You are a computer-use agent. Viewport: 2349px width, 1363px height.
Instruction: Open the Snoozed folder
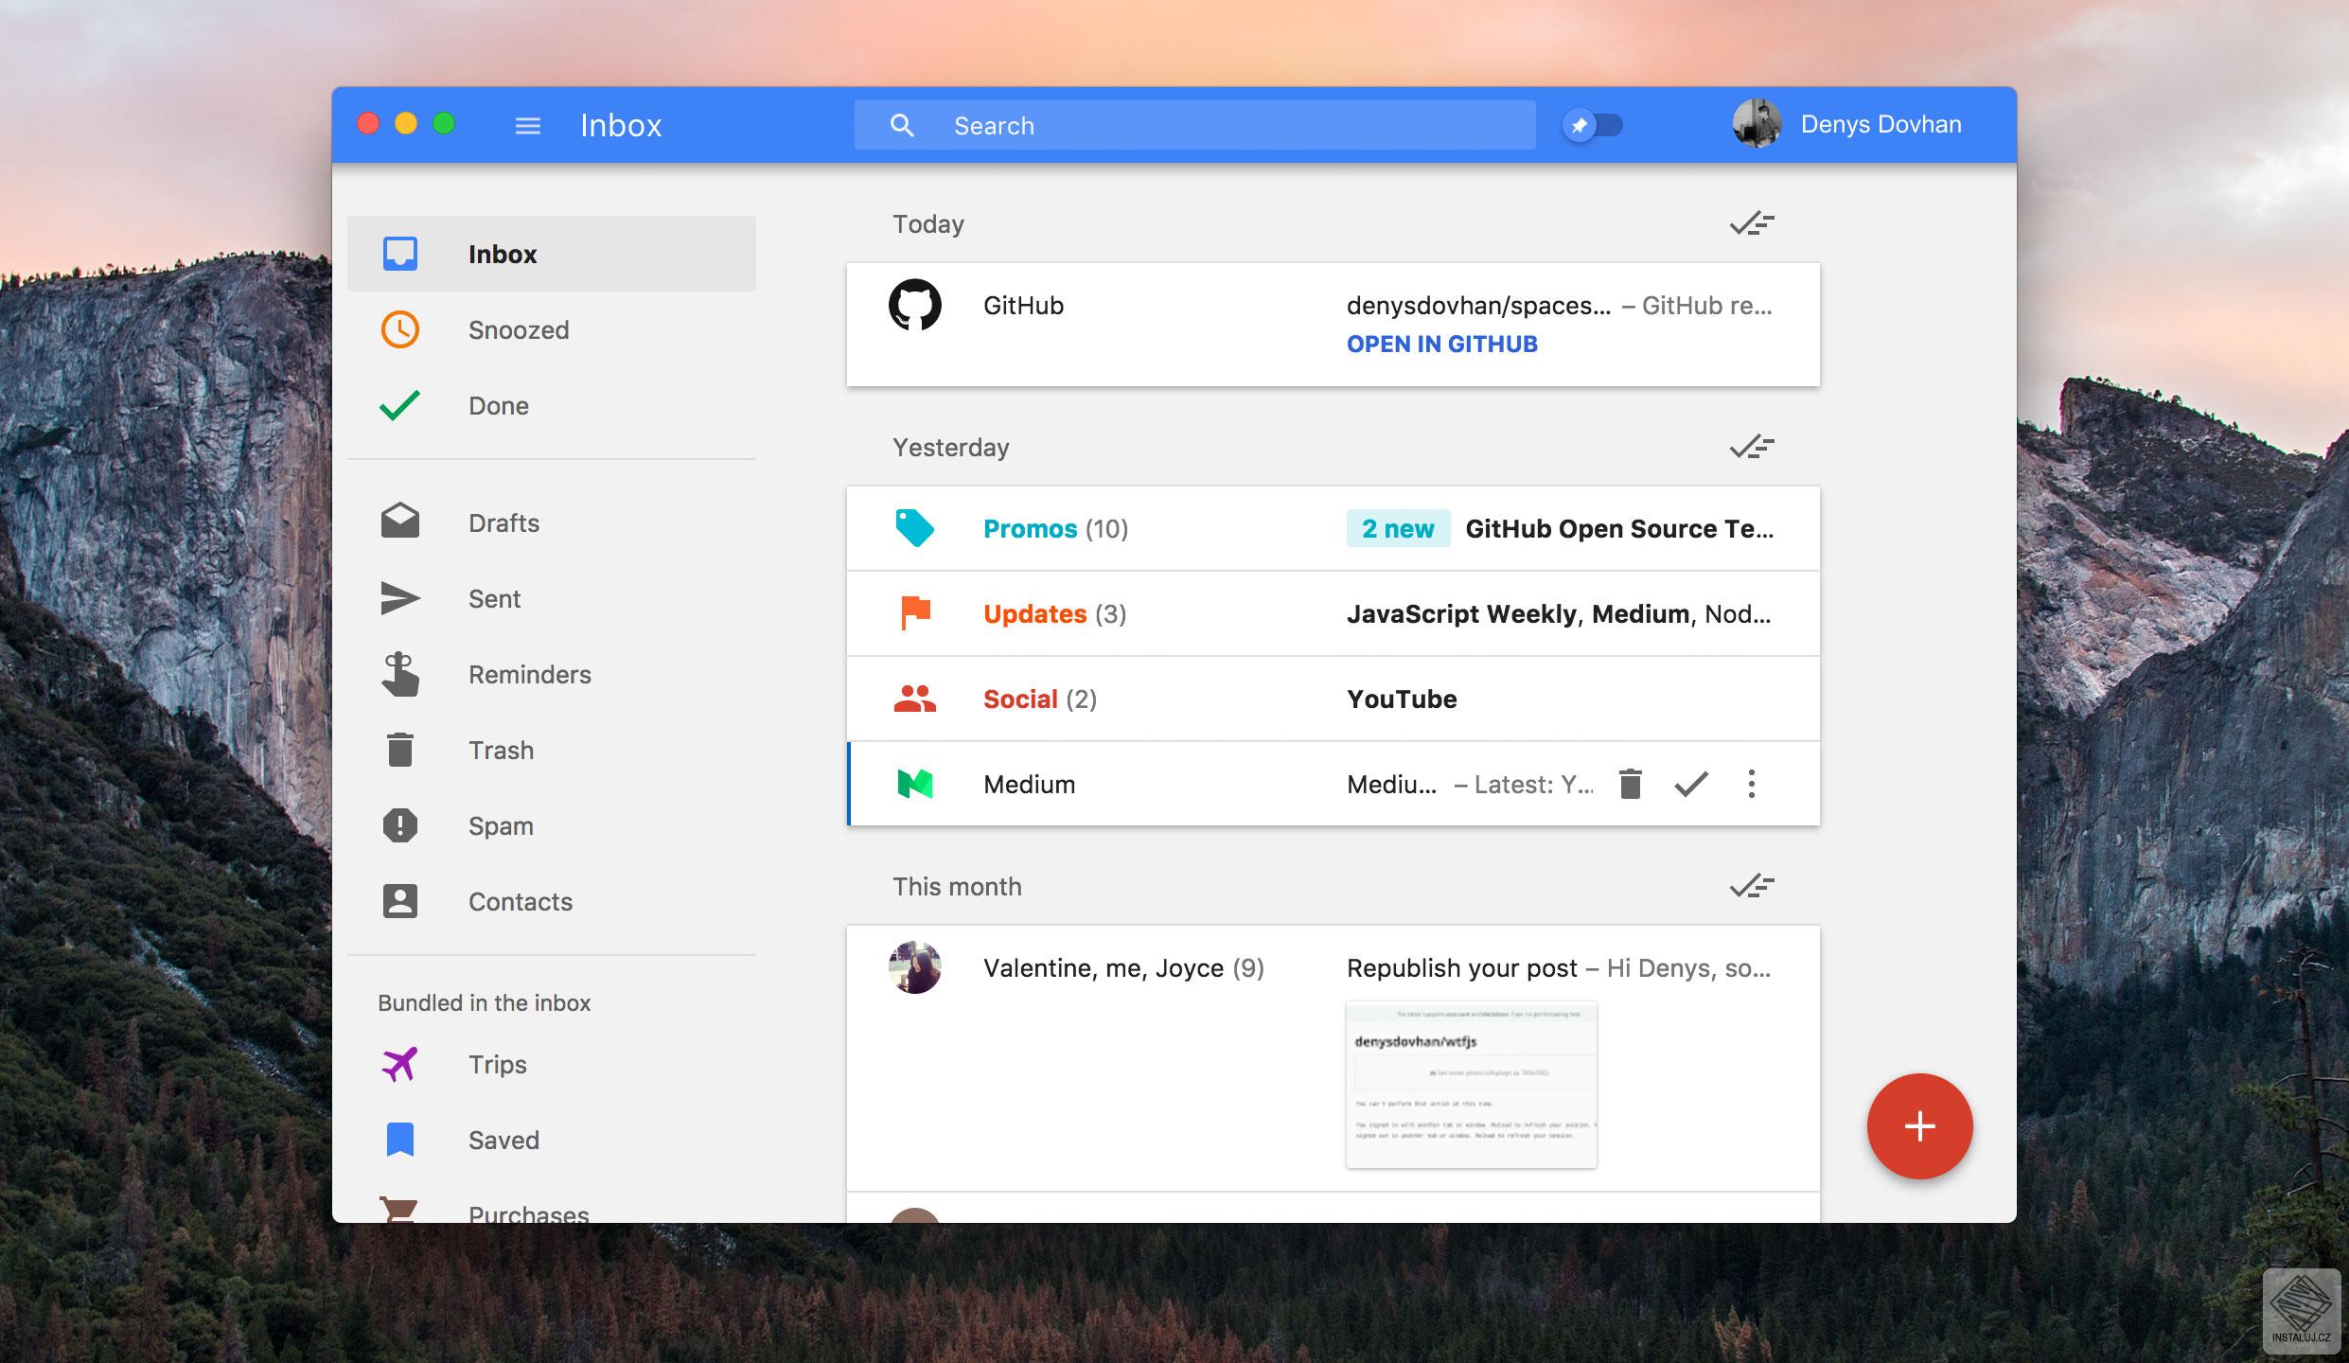(x=518, y=329)
